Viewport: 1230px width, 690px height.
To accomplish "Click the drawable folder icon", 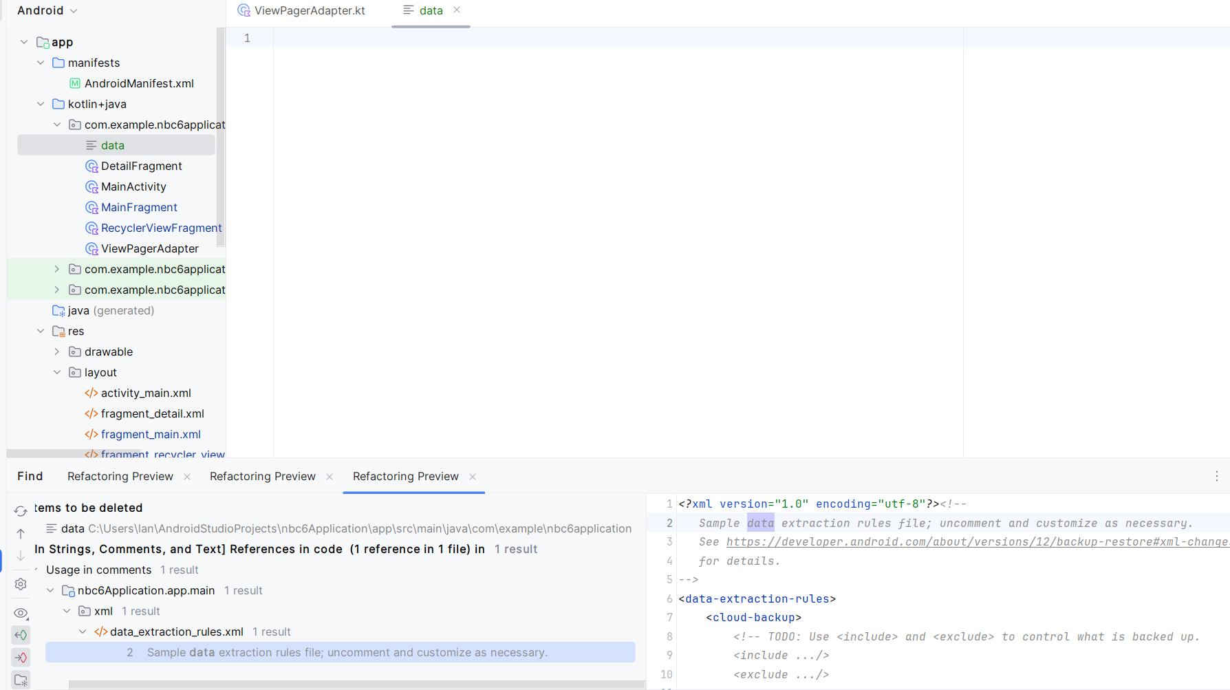I will pos(75,352).
